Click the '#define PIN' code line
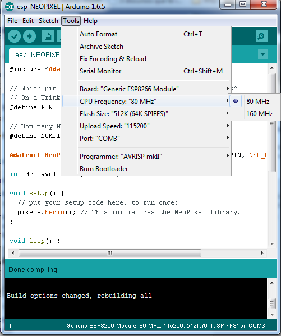Image resolution: width=281 pixels, height=336 pixels. [31, 107]
